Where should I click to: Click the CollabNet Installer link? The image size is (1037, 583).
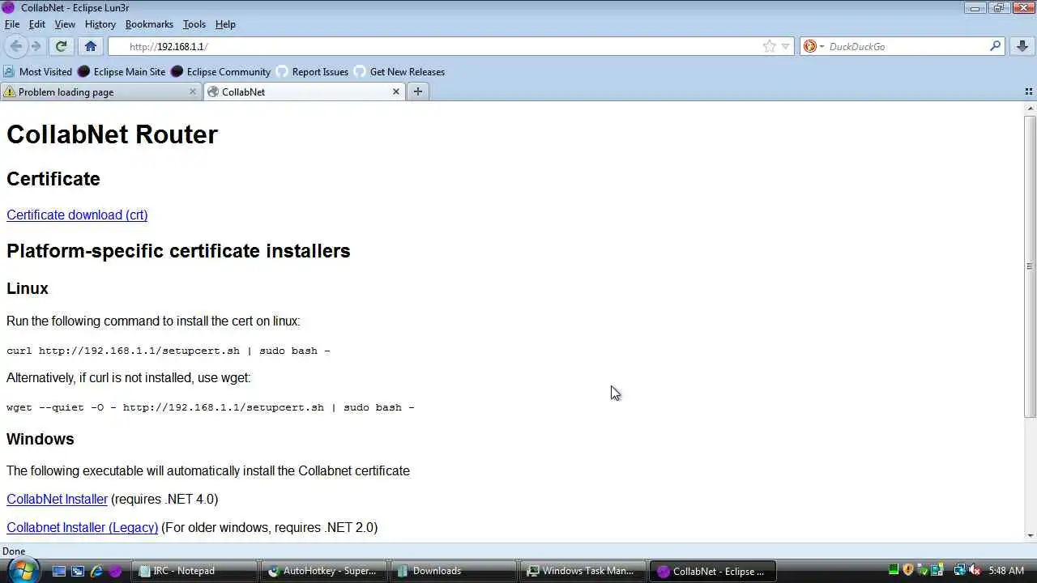[57, 499]
